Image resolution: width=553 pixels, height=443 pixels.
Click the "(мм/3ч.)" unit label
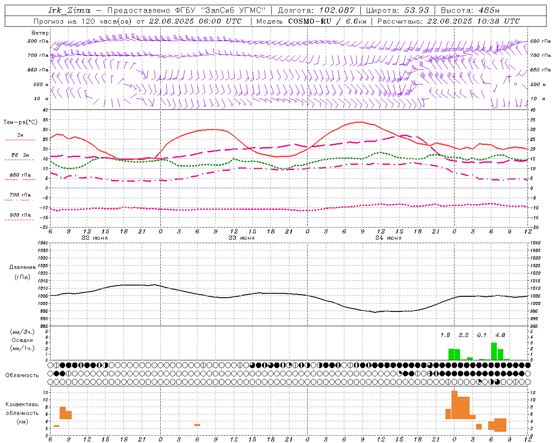tap(22, 332)
